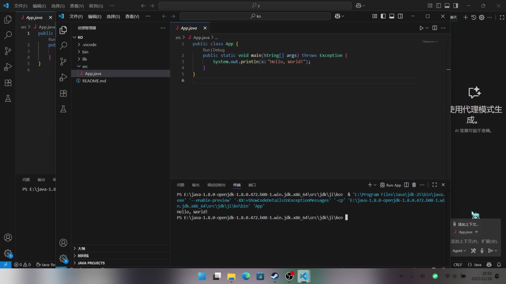Toggle primary sidebar in front window title bar

coord(383,16)
